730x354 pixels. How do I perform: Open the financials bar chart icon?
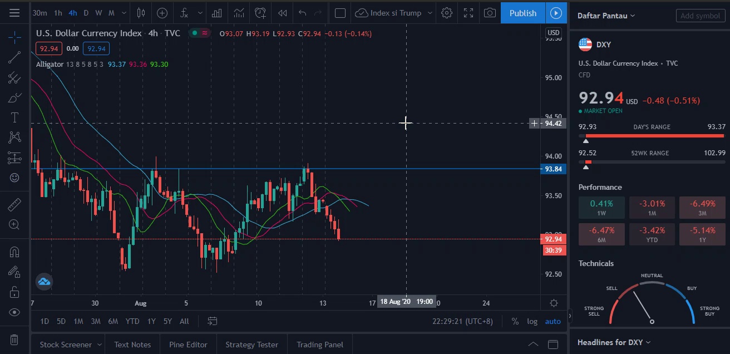tap(217, 13)
